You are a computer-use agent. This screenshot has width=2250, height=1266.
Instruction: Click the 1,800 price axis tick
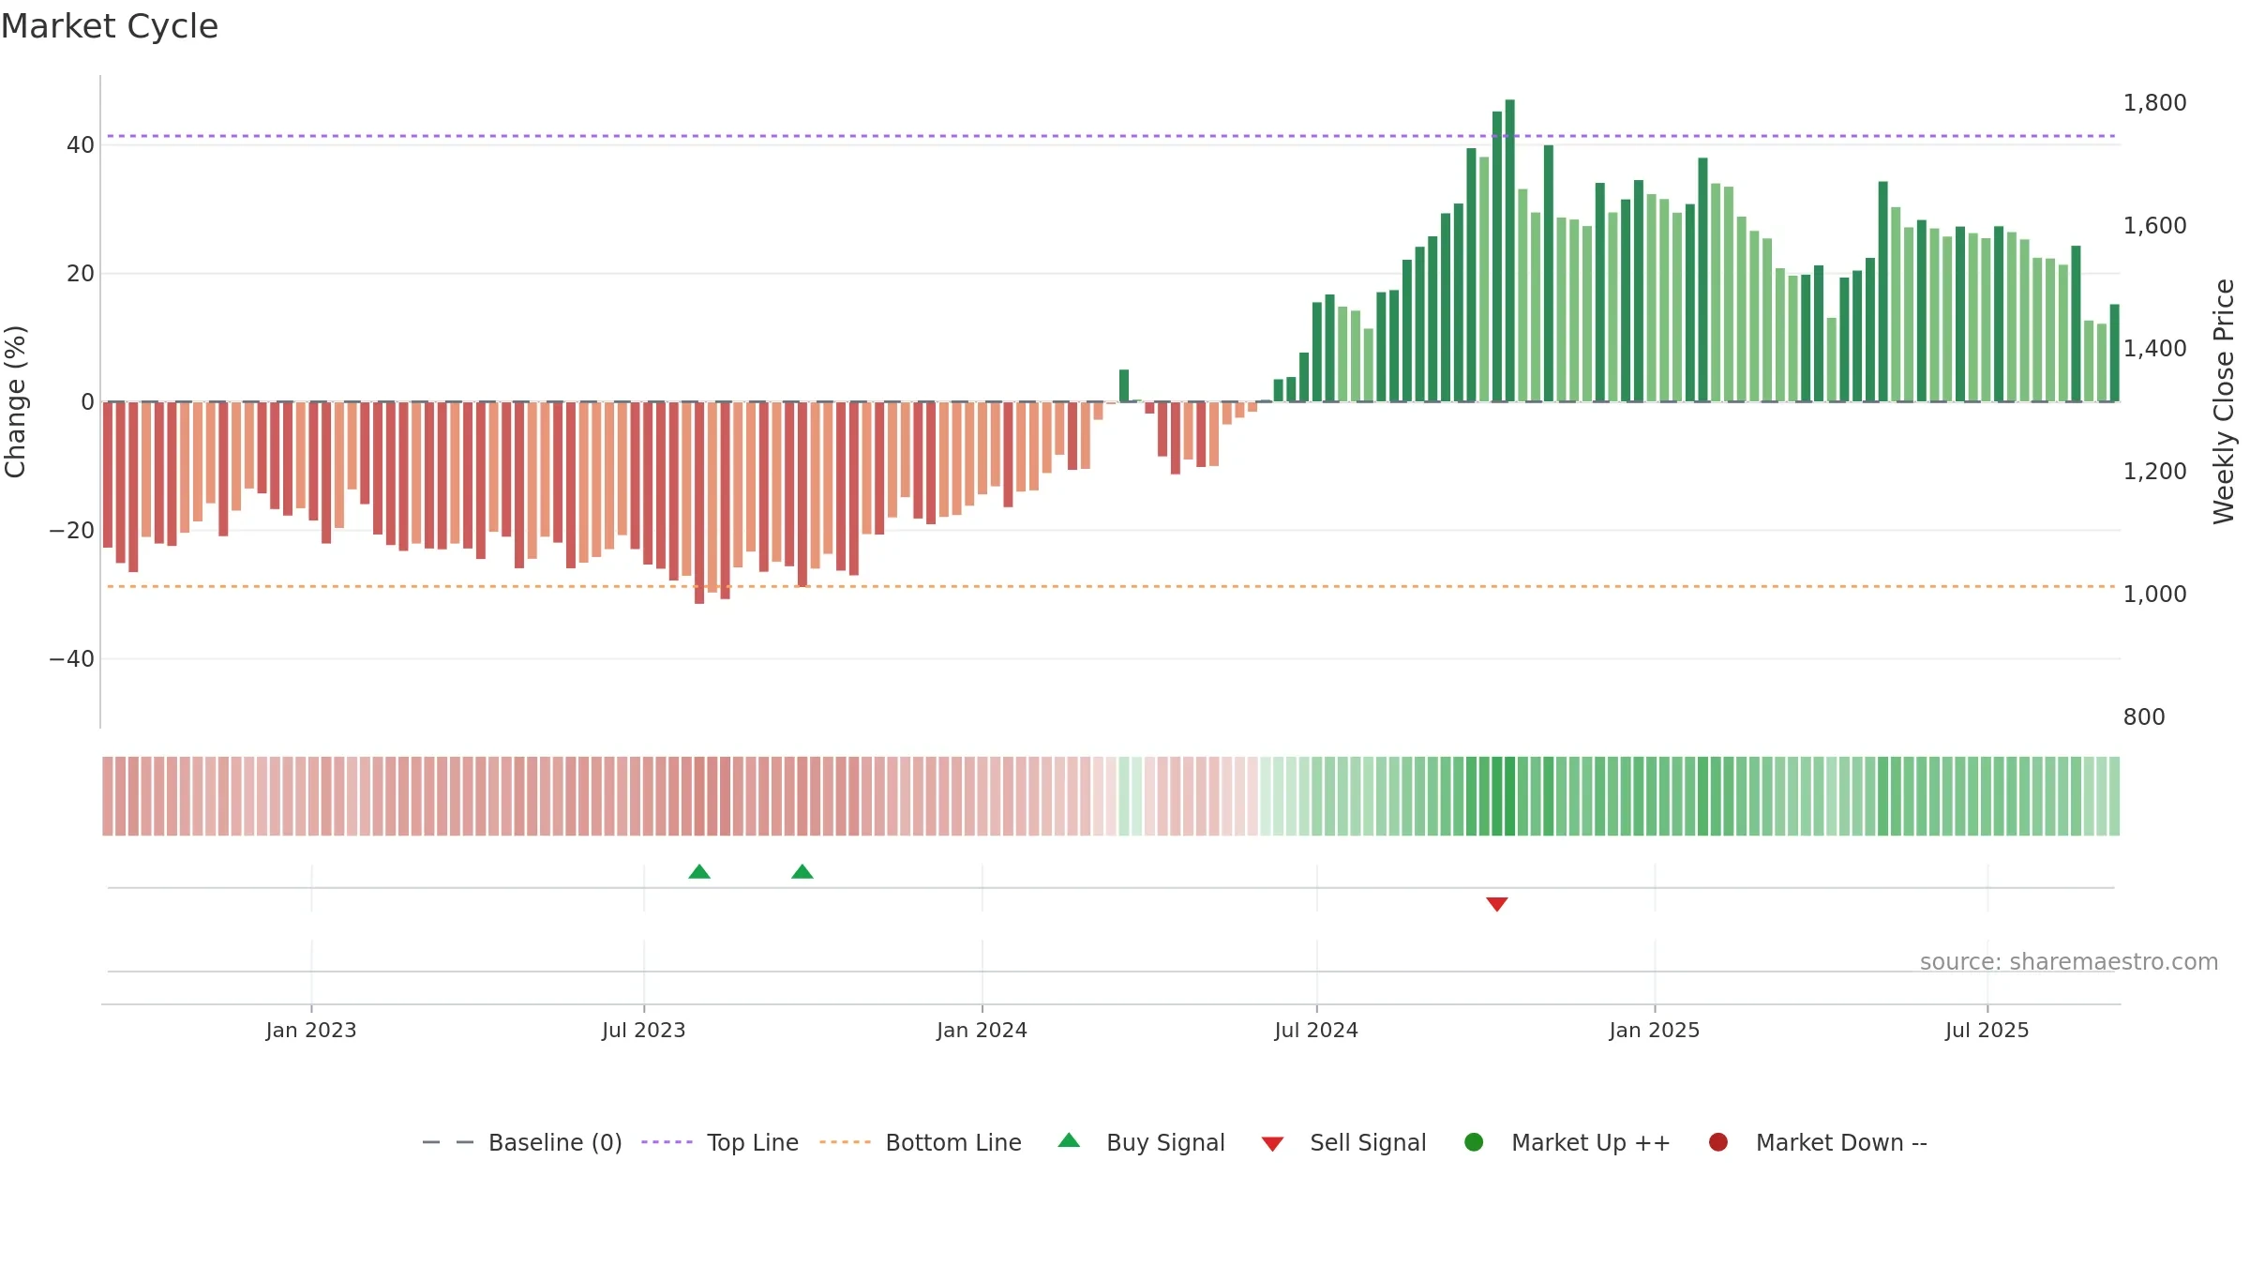(x=2155, y=103)
